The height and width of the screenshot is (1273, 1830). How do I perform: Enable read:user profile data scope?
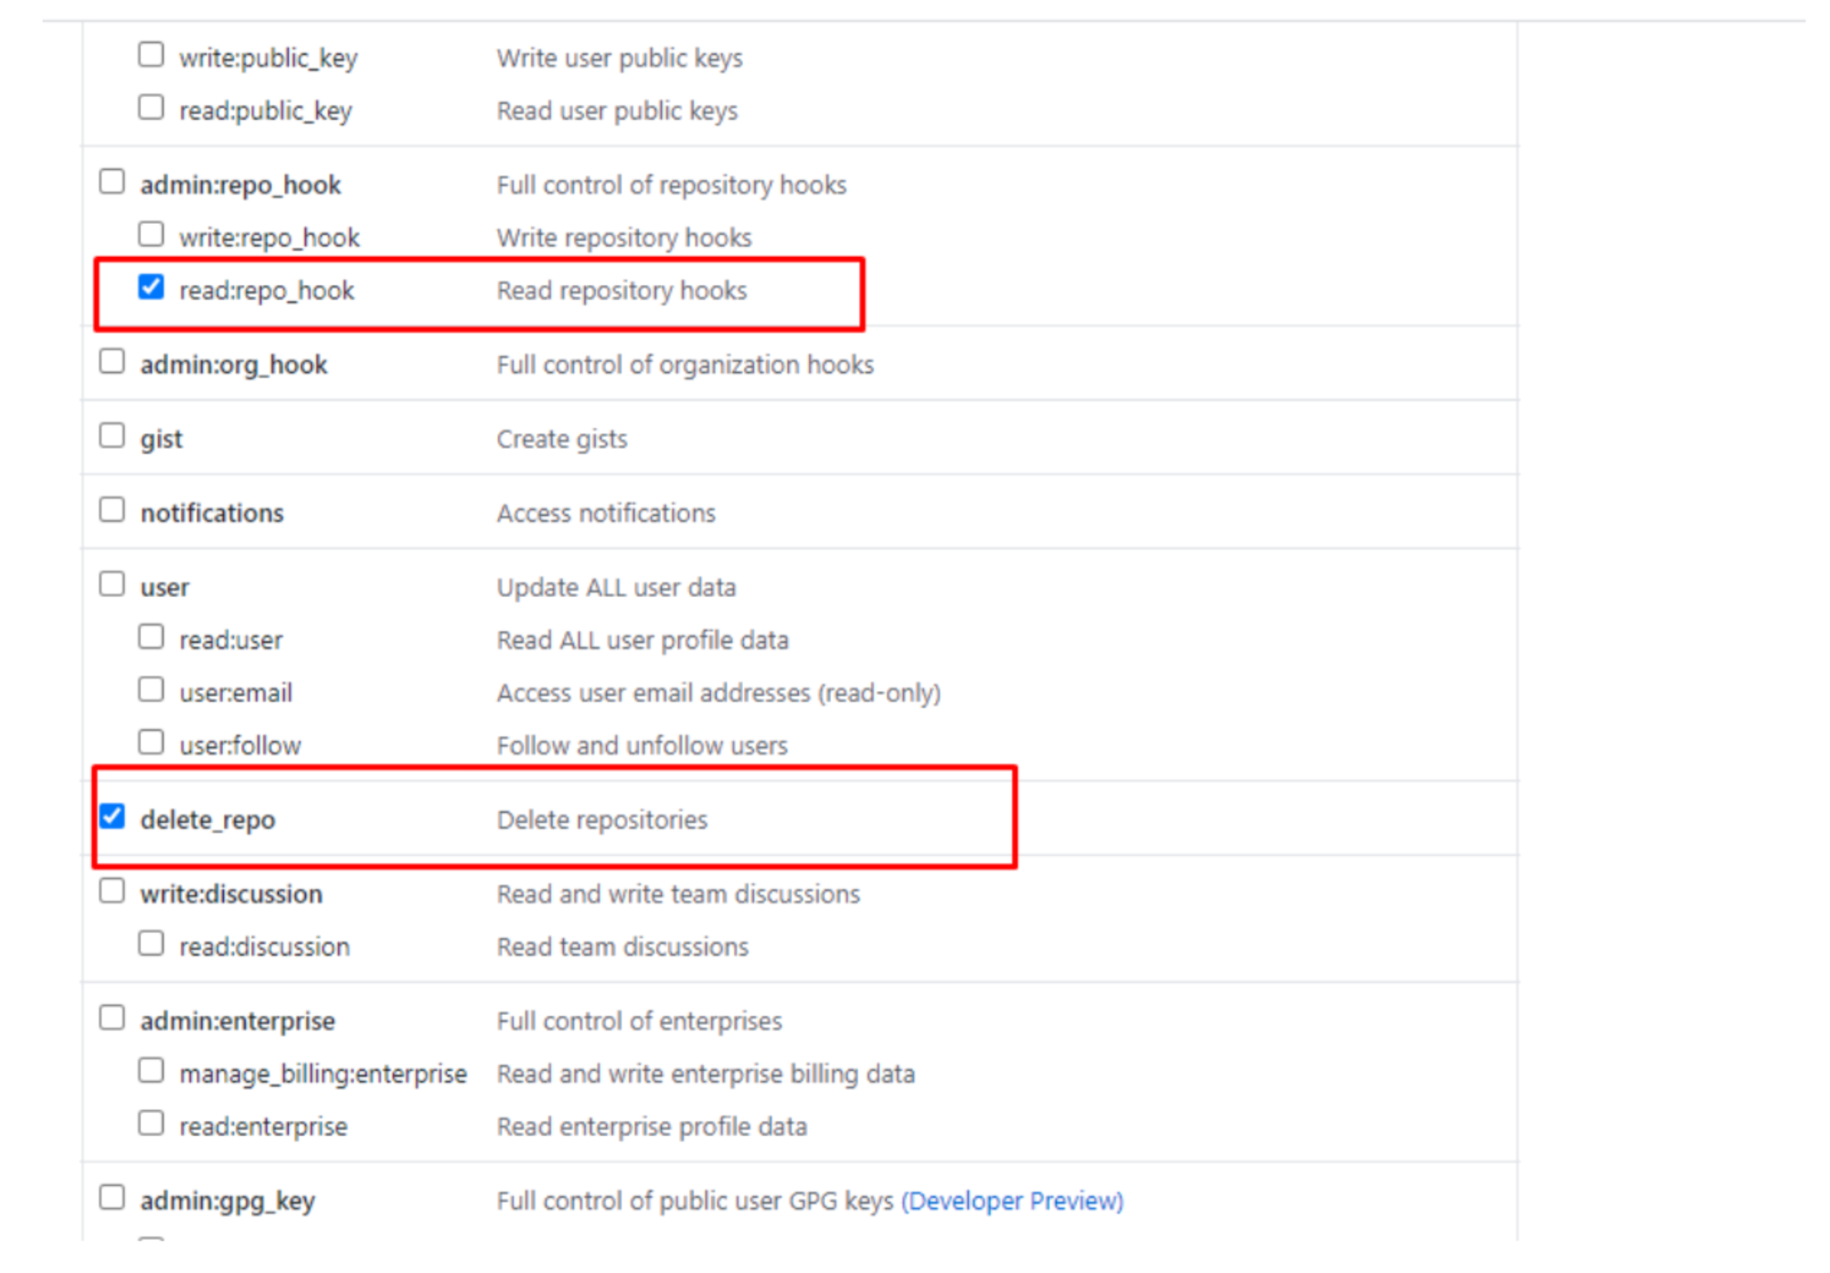tap(151, 635)
